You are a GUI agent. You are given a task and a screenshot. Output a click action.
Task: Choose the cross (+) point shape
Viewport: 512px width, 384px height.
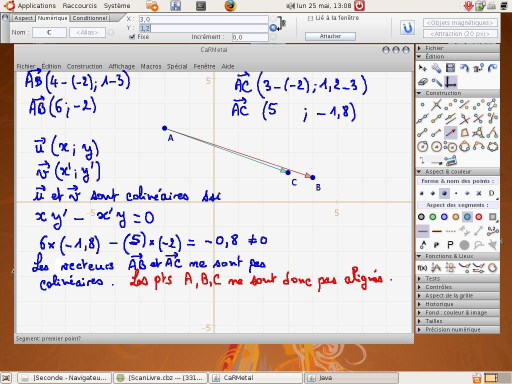pos(467,193)
